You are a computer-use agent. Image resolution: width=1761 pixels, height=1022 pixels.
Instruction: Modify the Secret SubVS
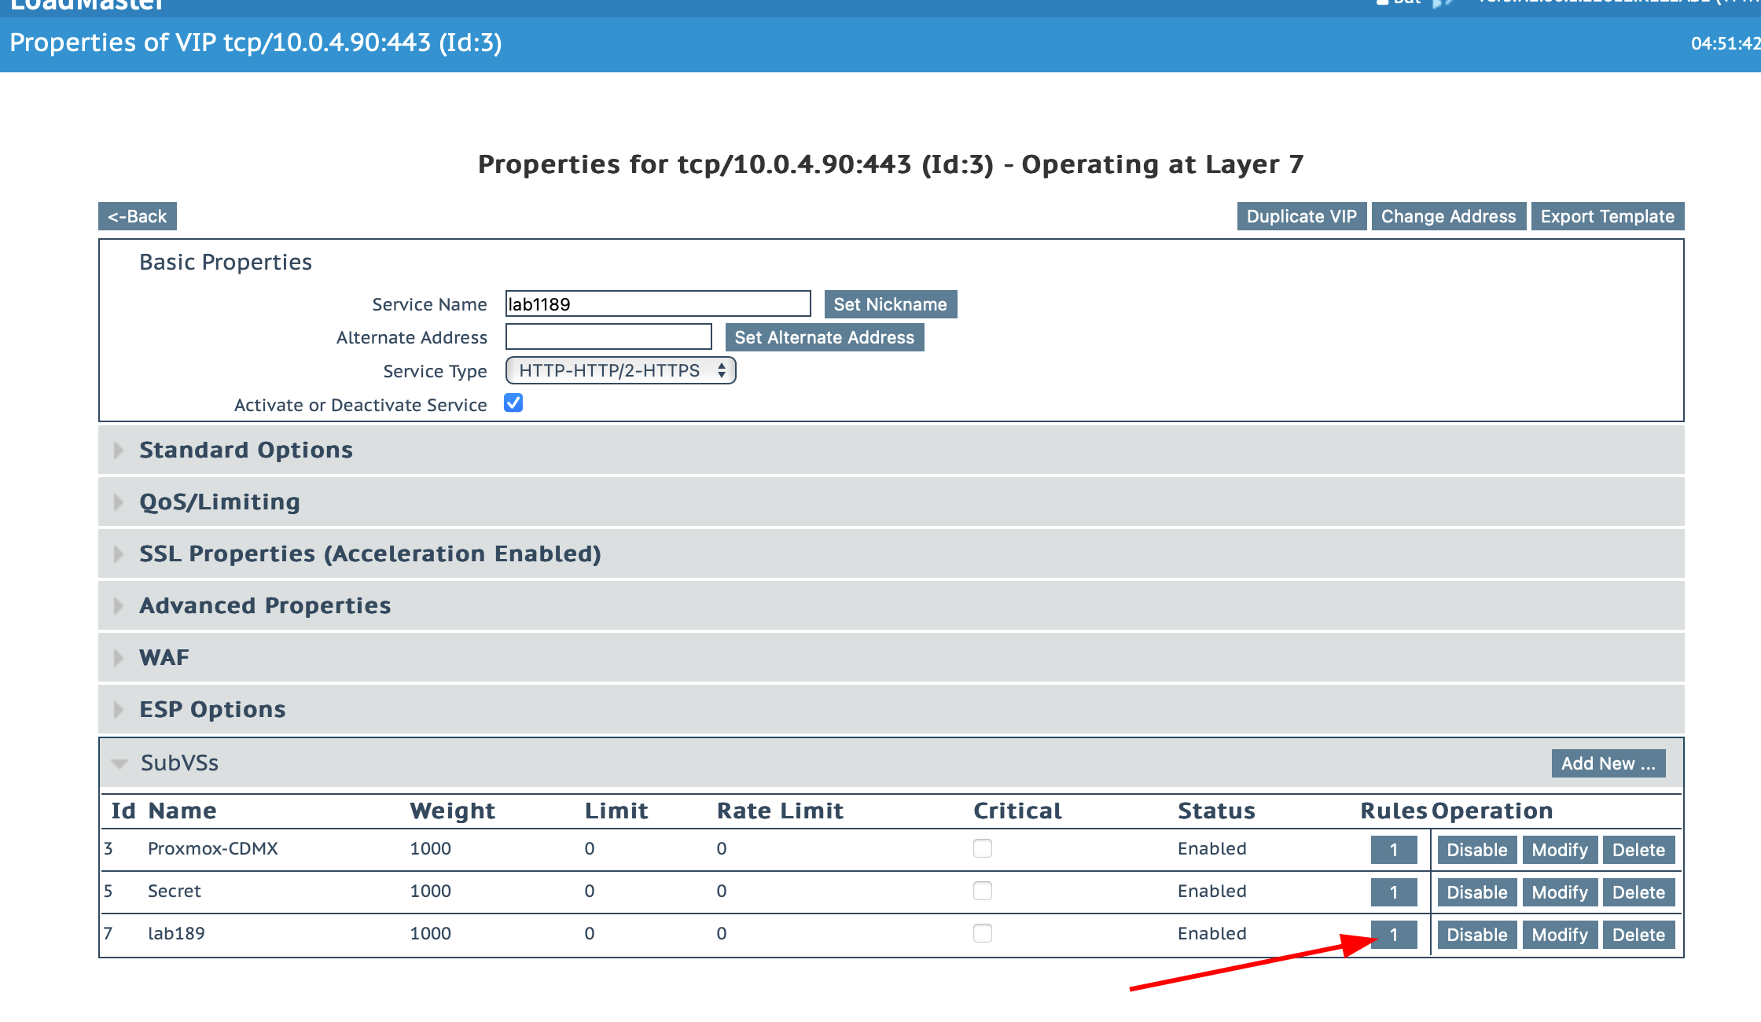tap(1559, 892)
